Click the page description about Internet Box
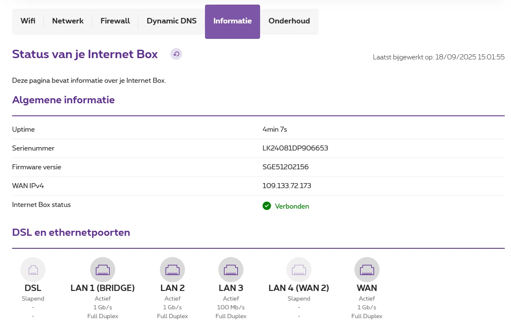 point(89,80)
